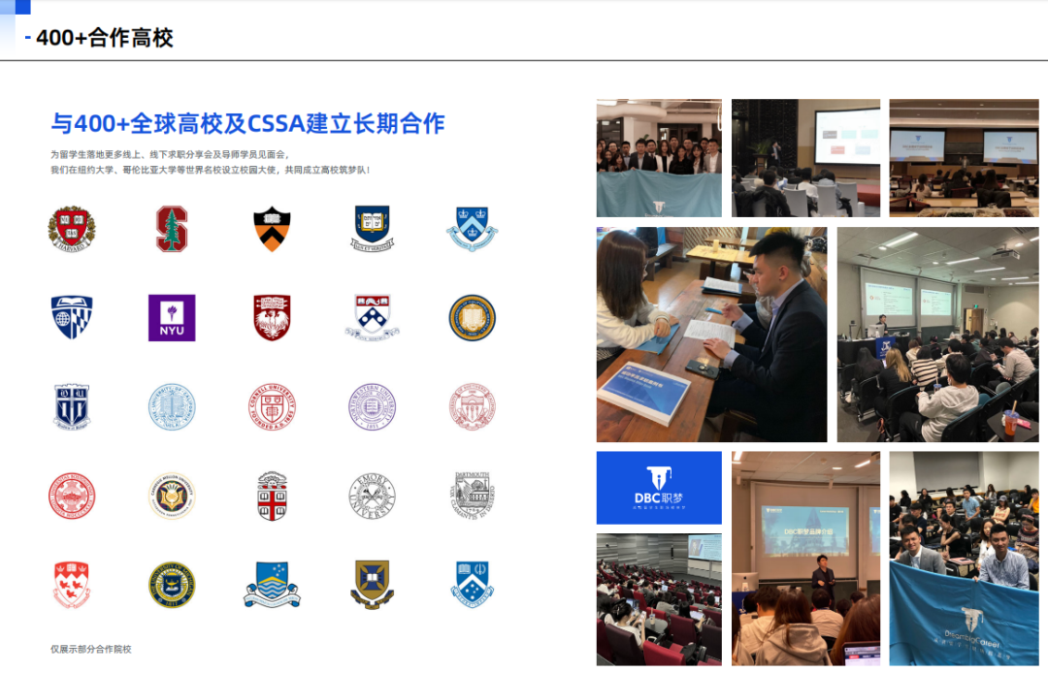View the speaker photo with DBC职梦品牌介绍 screen
1048x673 pixels.
[x=806, y=559]
